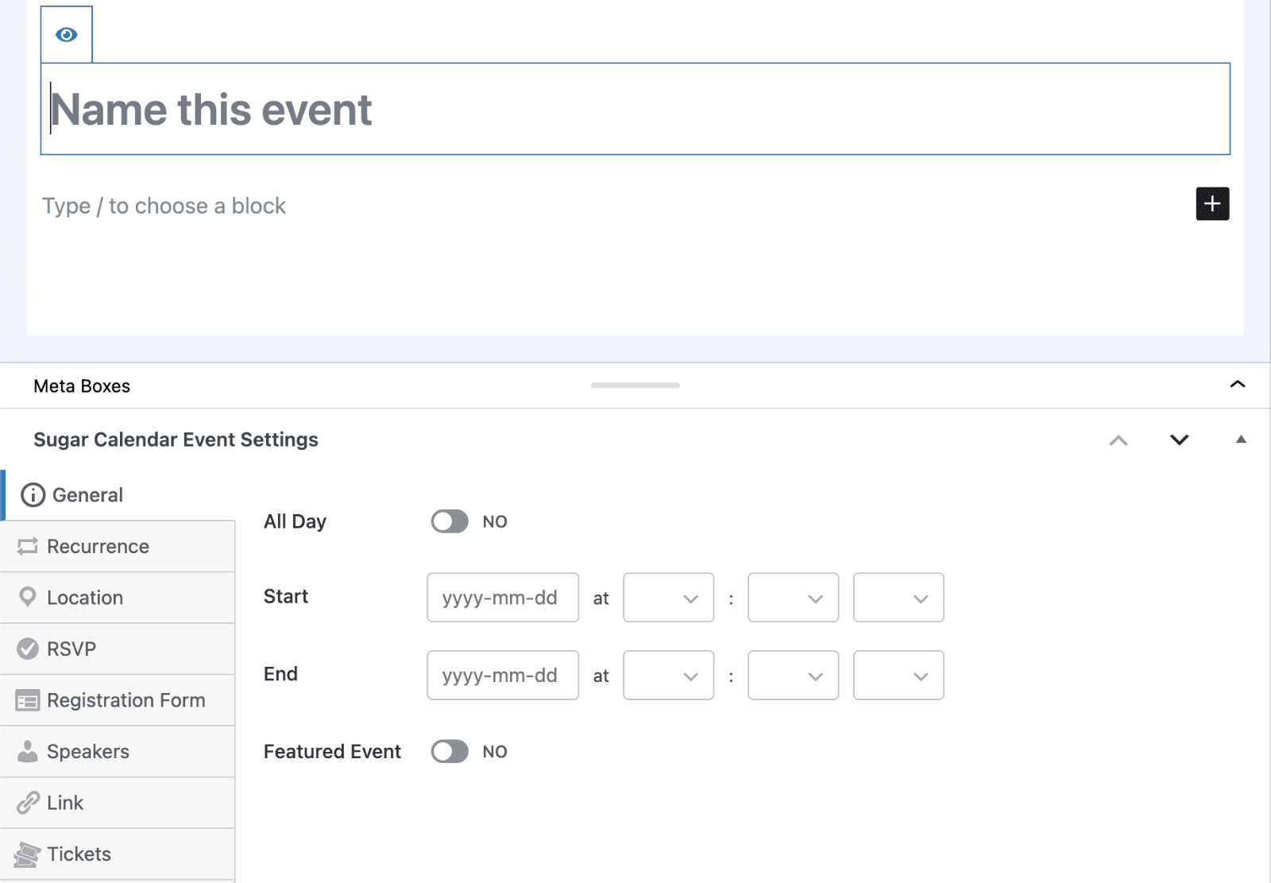Open the End minute dropdown
Screen dimensions: 1271x883
coord(794,676)
